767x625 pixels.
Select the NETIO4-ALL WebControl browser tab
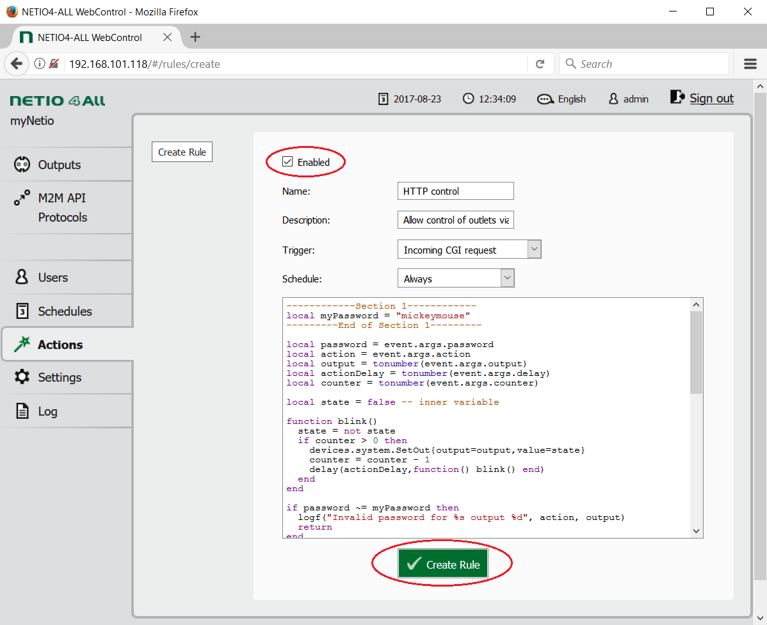tap(96, 37)
